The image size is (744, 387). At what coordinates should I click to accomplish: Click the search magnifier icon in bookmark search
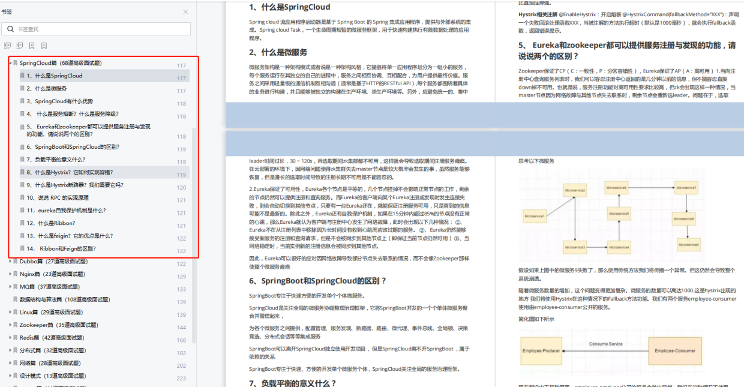pyautogui.click(x=10, y=29)
